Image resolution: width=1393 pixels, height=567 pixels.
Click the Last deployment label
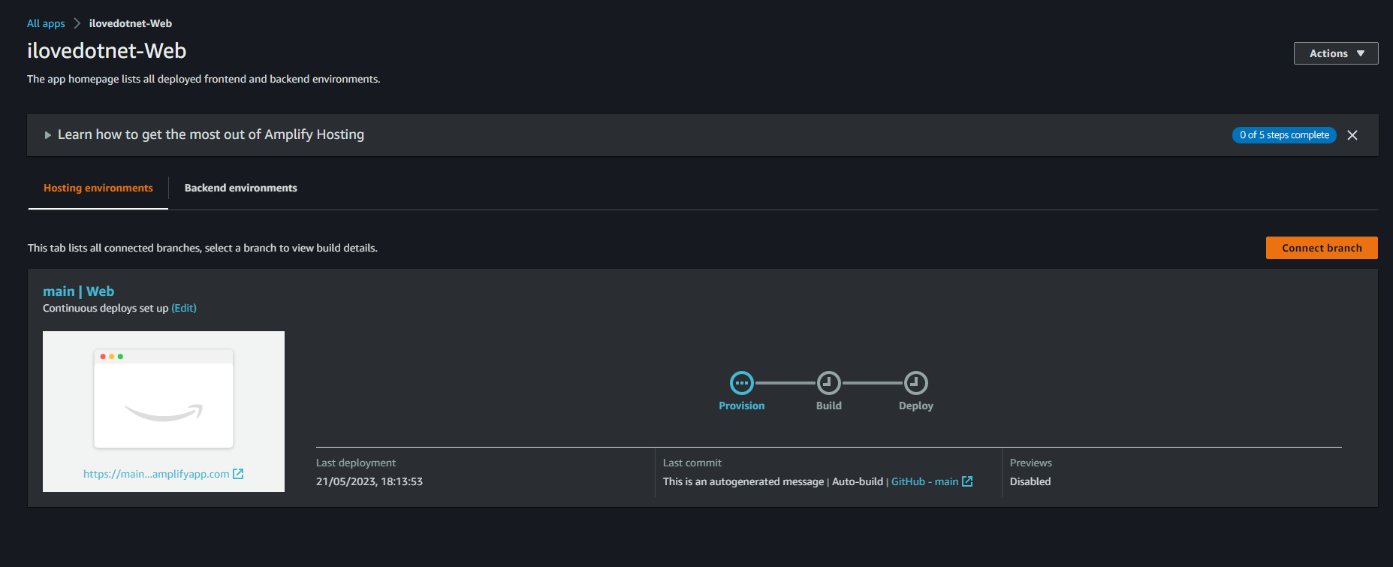tap(356, 463)
